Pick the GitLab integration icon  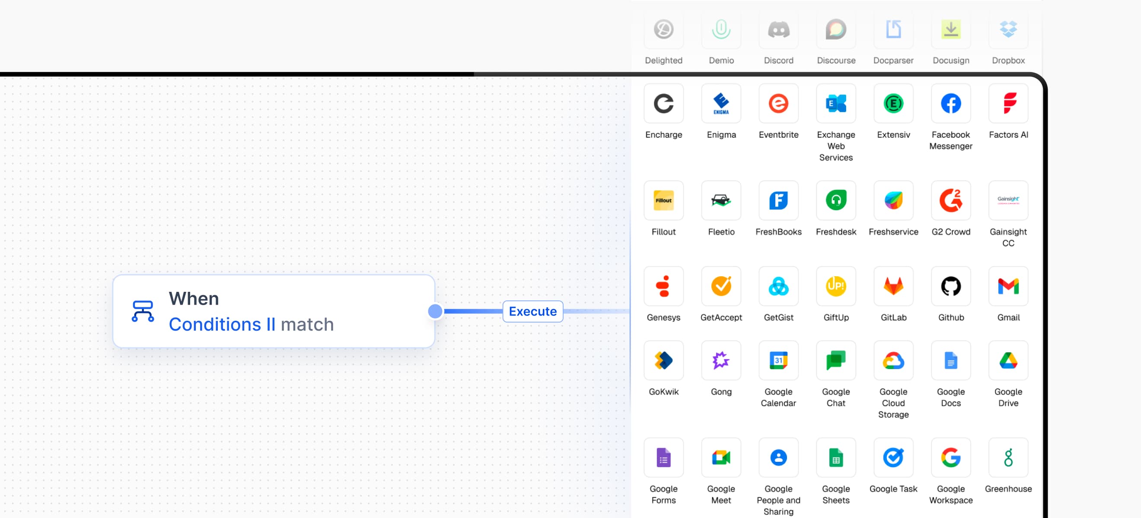[x=893, y=286]
